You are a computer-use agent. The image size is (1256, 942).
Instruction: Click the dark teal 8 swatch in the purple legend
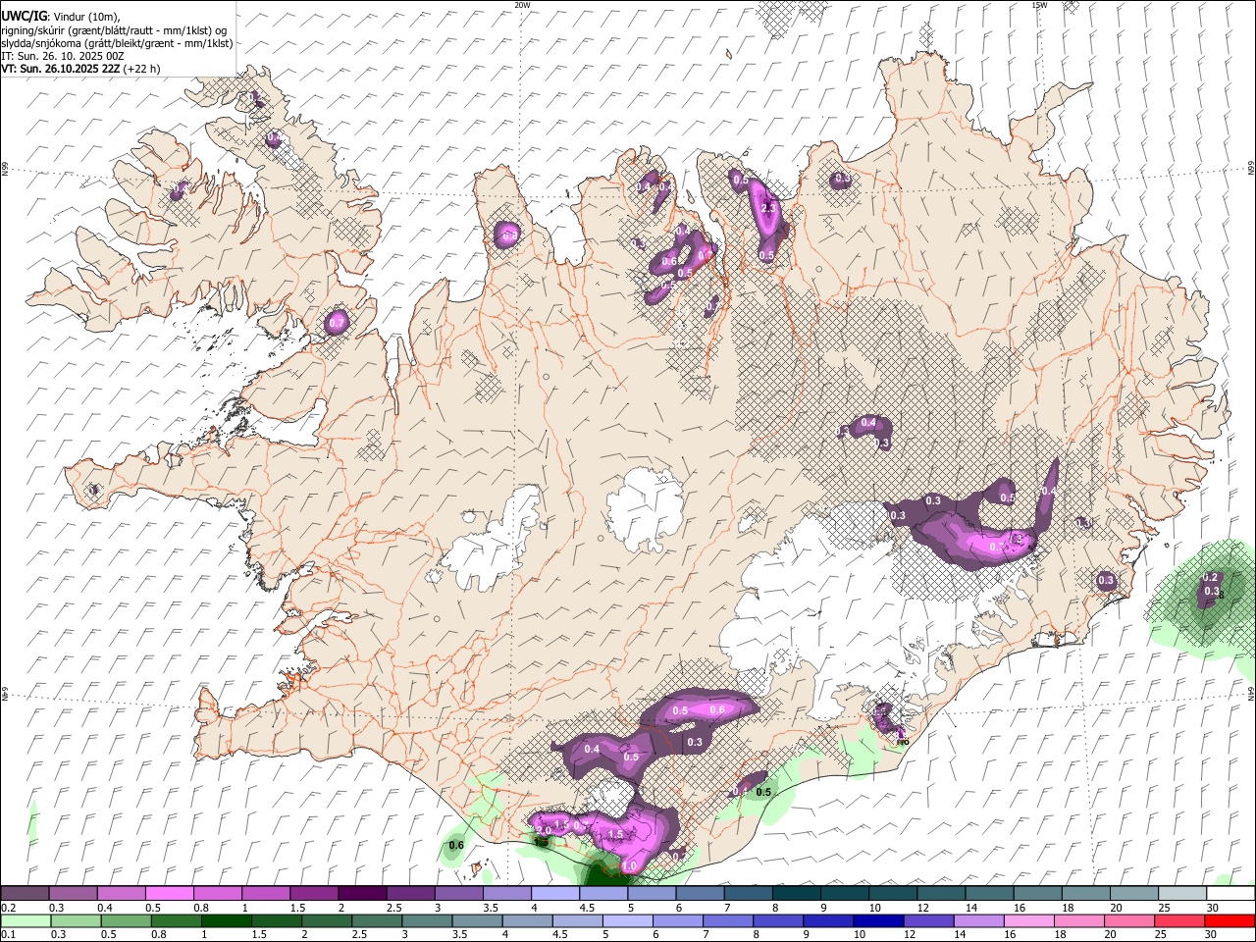pyautogui.click(x=795, y=894)
